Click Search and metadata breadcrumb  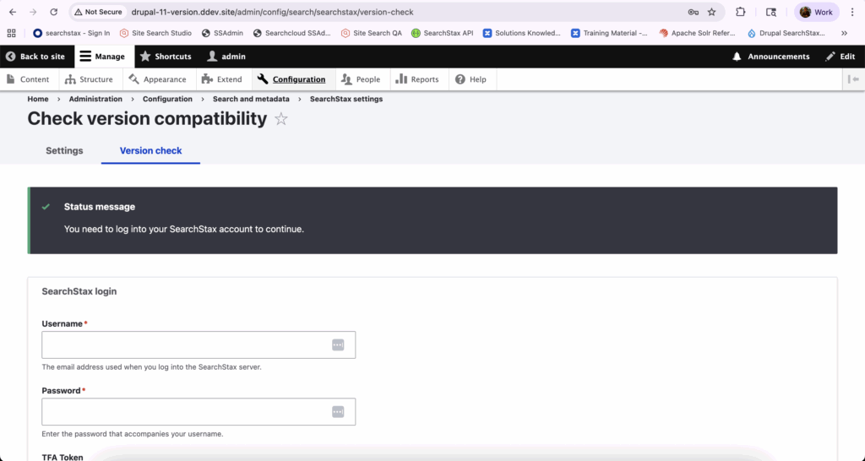(251, 99)
